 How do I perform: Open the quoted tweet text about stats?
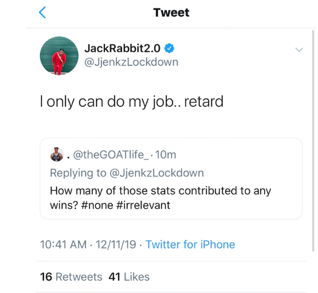point(161,198)
